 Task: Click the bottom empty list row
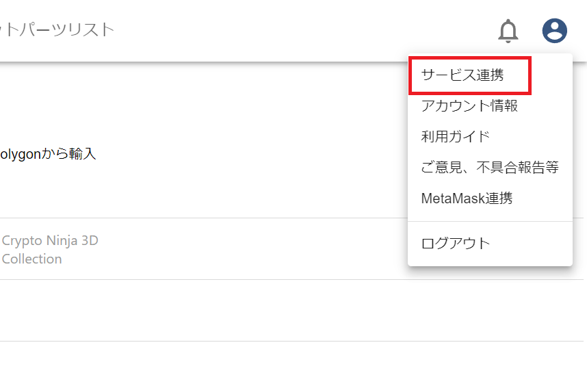point(205,357)
